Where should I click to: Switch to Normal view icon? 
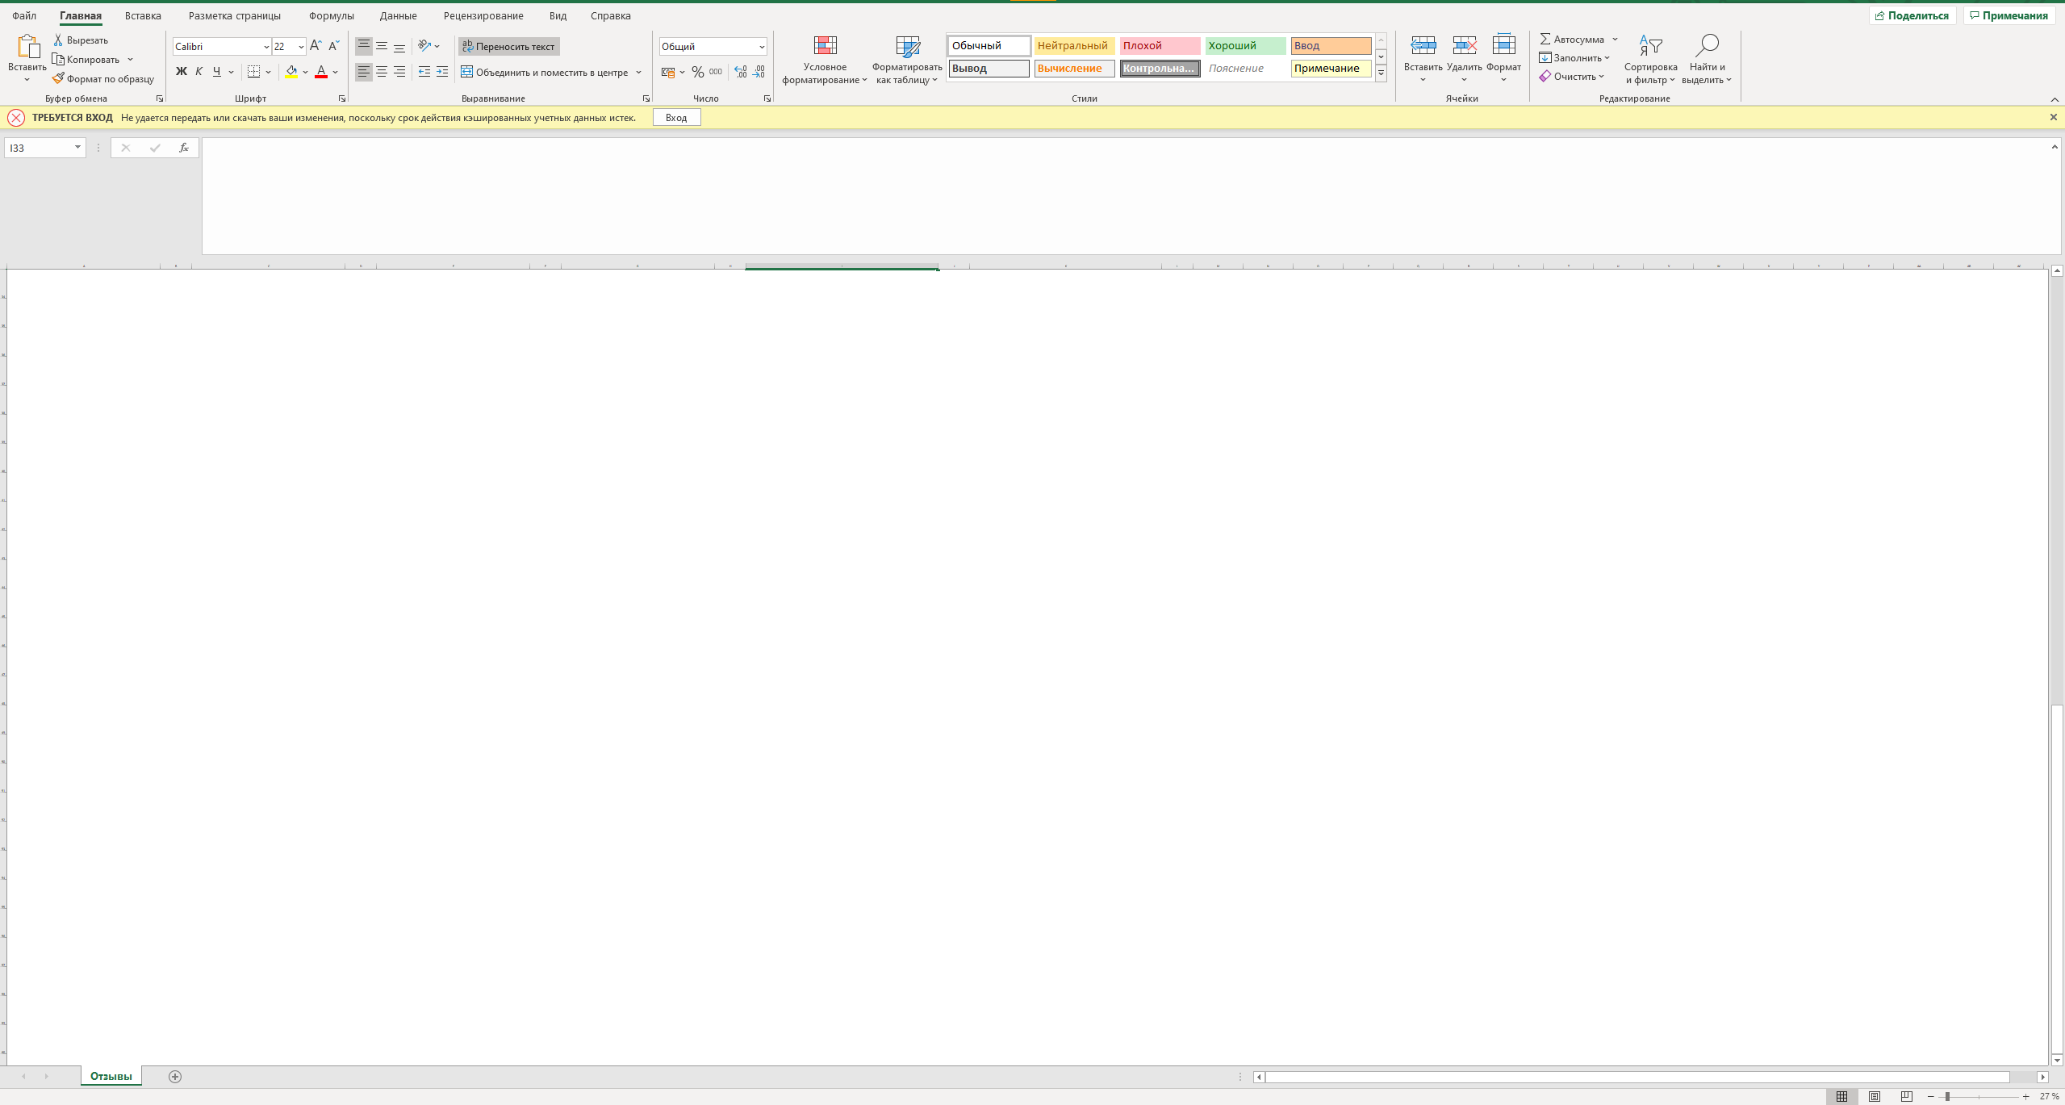pos(1841,1096)
